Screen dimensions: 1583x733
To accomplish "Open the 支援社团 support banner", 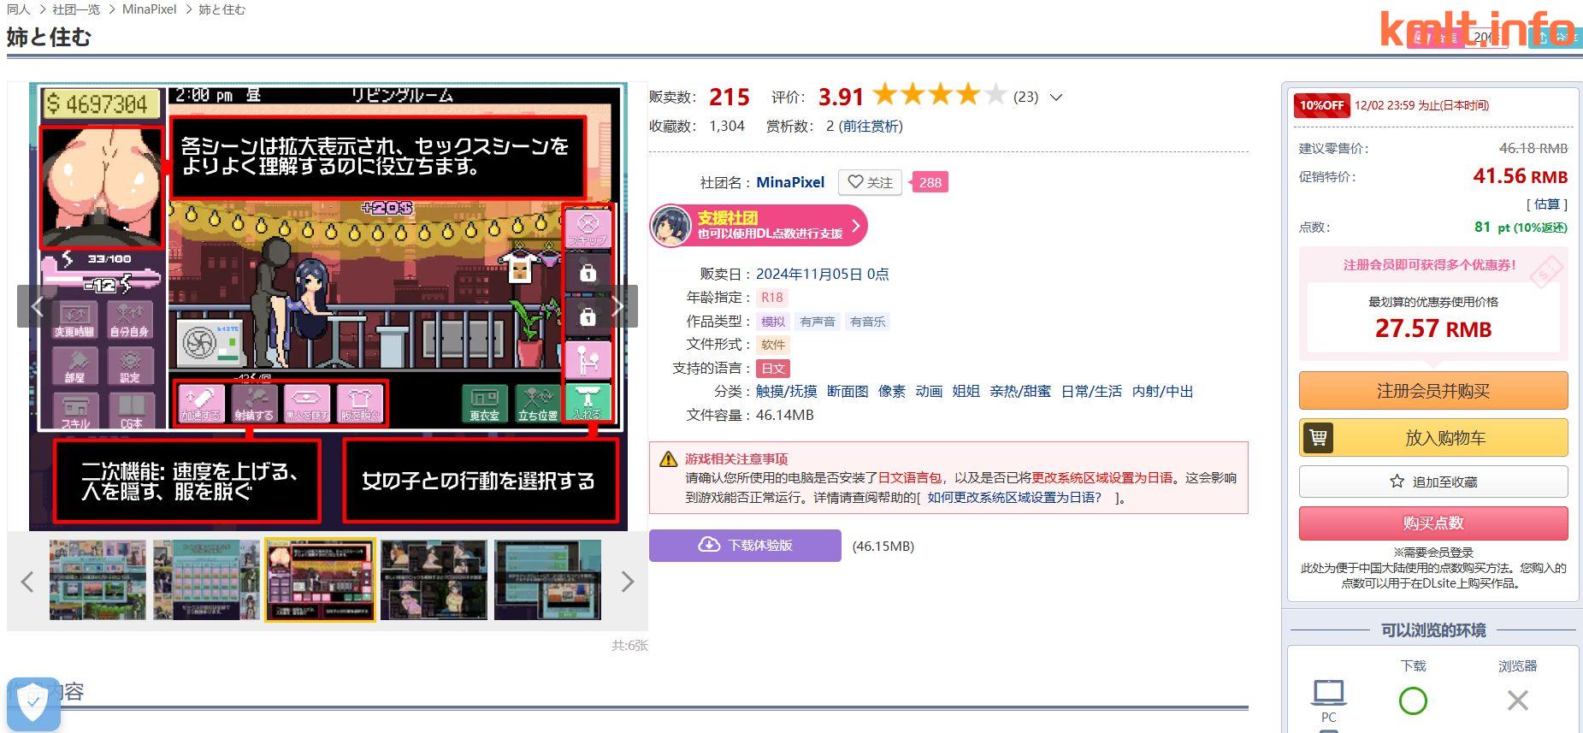I will coord(758,226).
